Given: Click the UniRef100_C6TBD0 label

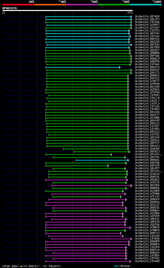Looking at the screenshot, I should [x=147, y=256].
